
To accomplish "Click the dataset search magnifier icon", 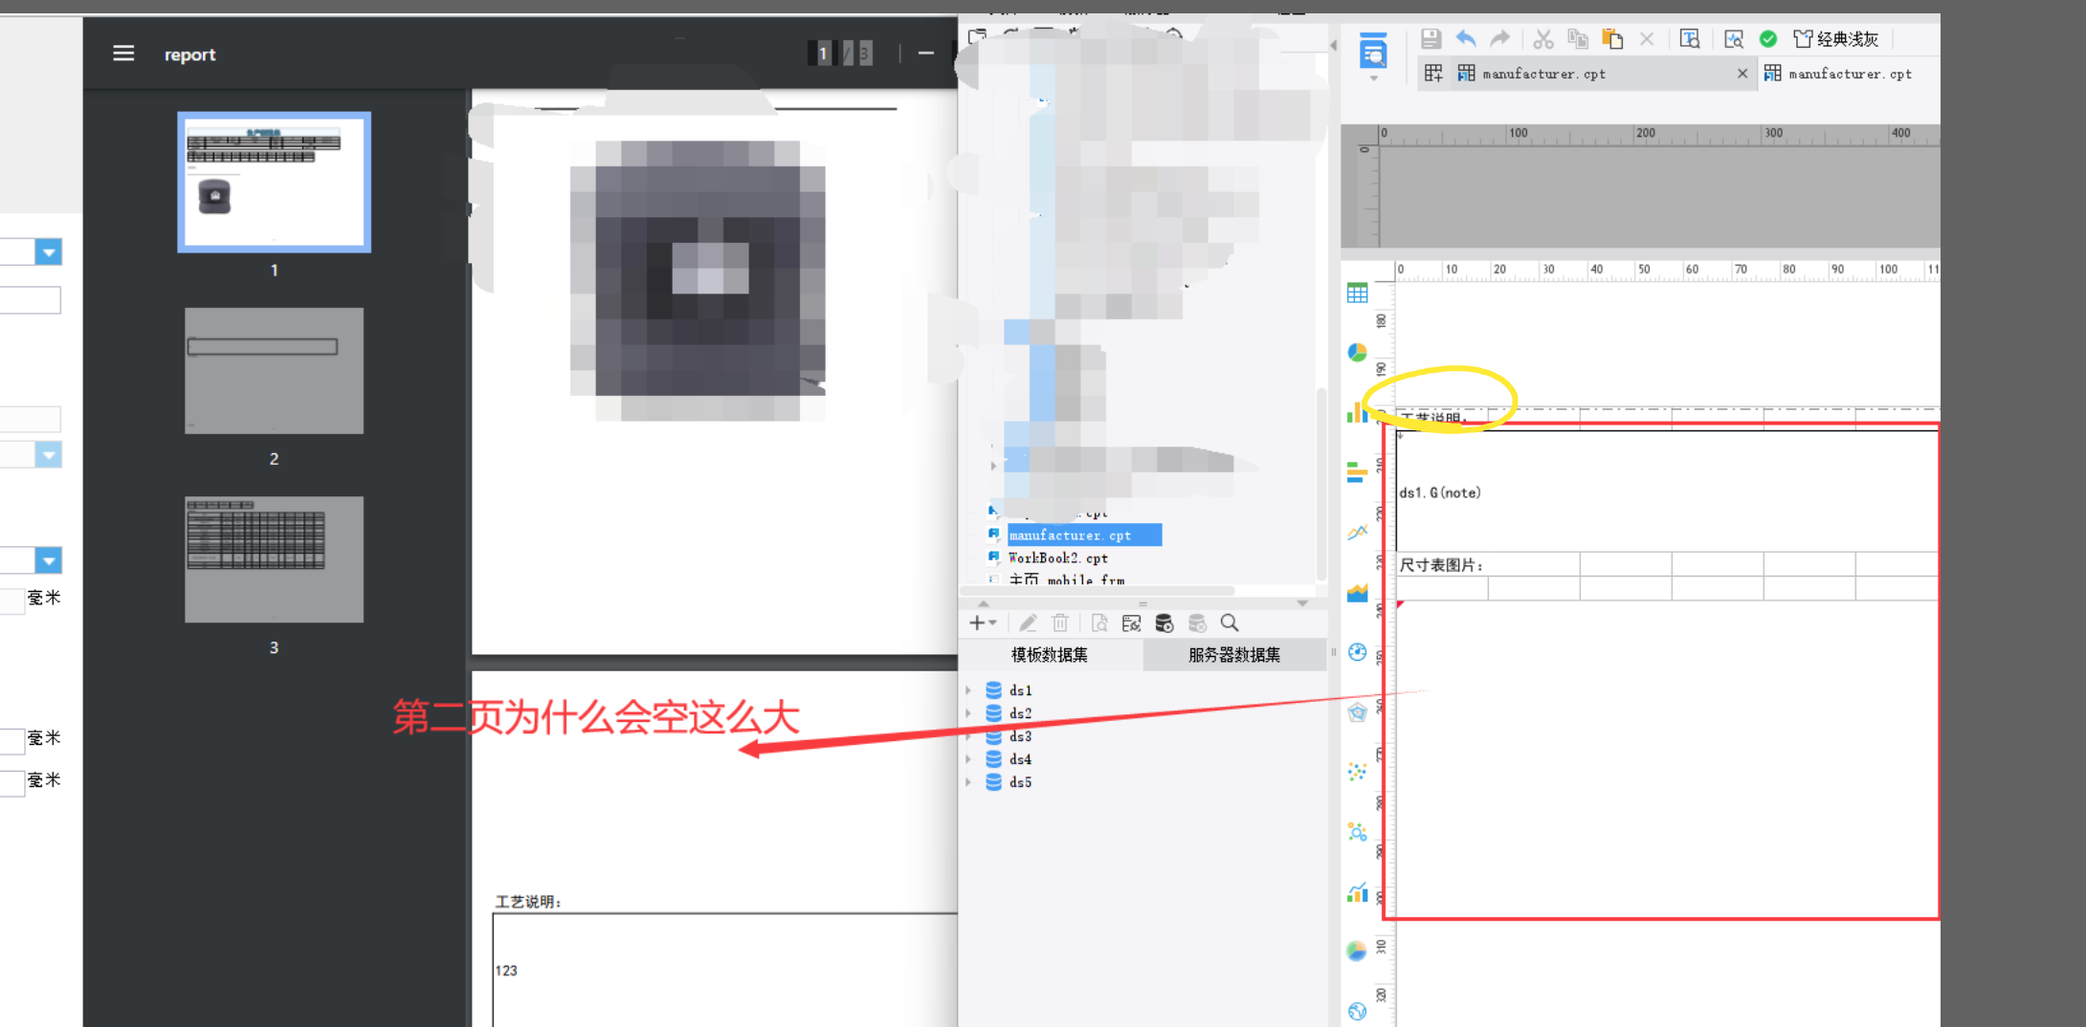I will (1230, 623).
